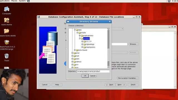Open root's Home folder icon

(x=7, y=20)
